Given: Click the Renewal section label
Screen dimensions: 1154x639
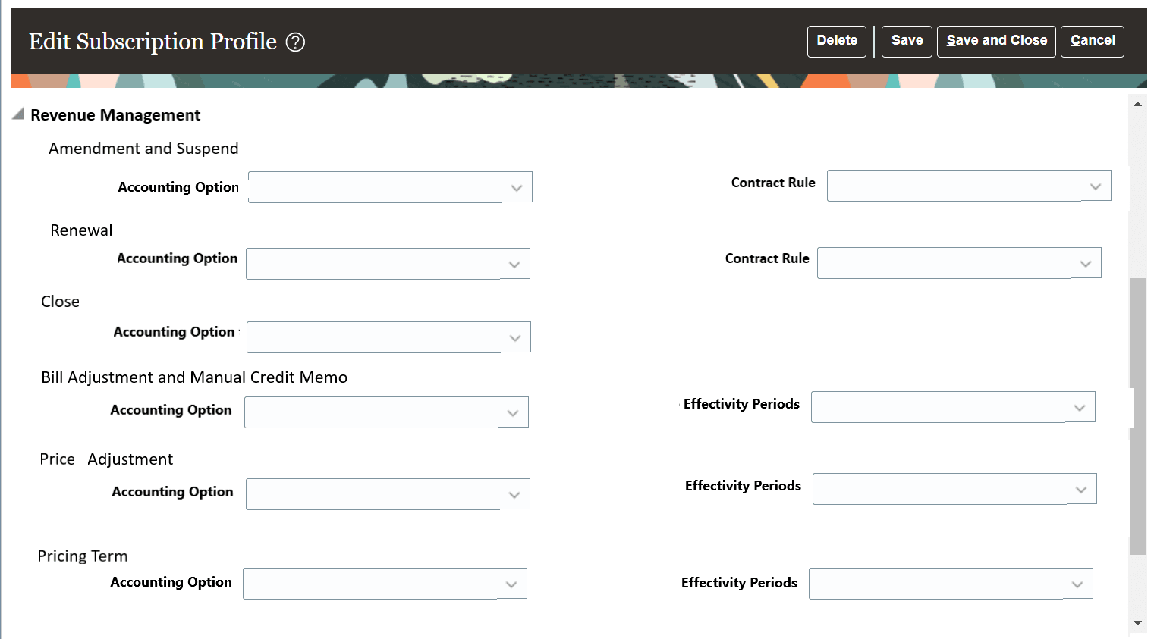Looking at the screenshot, I should 81,230.
